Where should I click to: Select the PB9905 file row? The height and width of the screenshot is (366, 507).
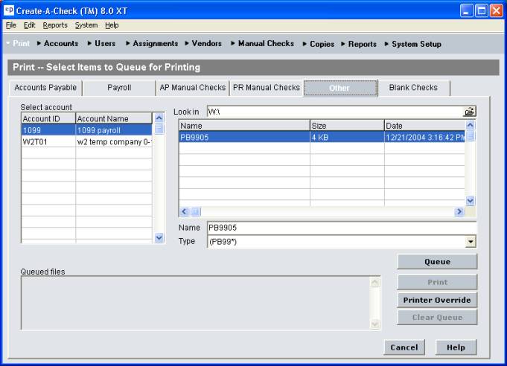pyautogui.click(x=243, y=137)
